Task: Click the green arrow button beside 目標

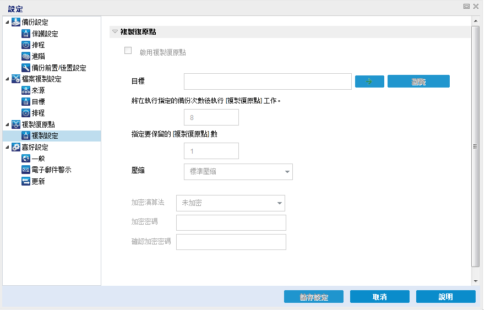Action: pos(369,81)
